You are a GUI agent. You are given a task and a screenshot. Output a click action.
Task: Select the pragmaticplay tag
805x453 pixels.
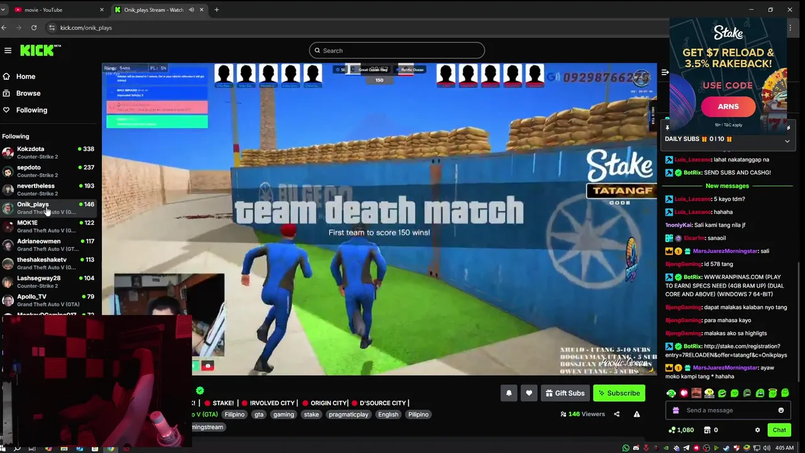[x=348, y=415]
